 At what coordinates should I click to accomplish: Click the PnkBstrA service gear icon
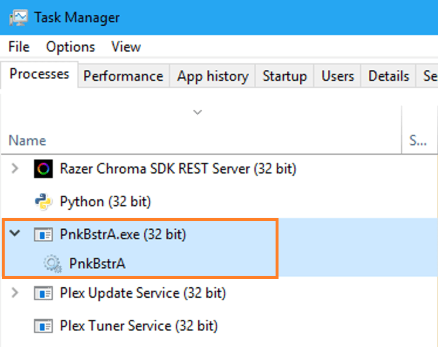pos(52,264)
